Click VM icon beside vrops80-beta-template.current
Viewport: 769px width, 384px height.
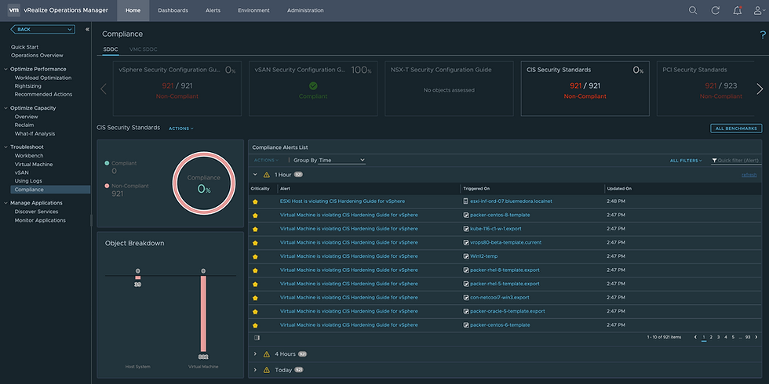pos(466,242)
